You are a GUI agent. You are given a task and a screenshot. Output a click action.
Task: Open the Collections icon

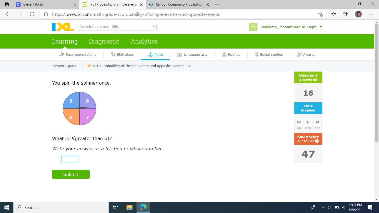click(x=346, y=14)
